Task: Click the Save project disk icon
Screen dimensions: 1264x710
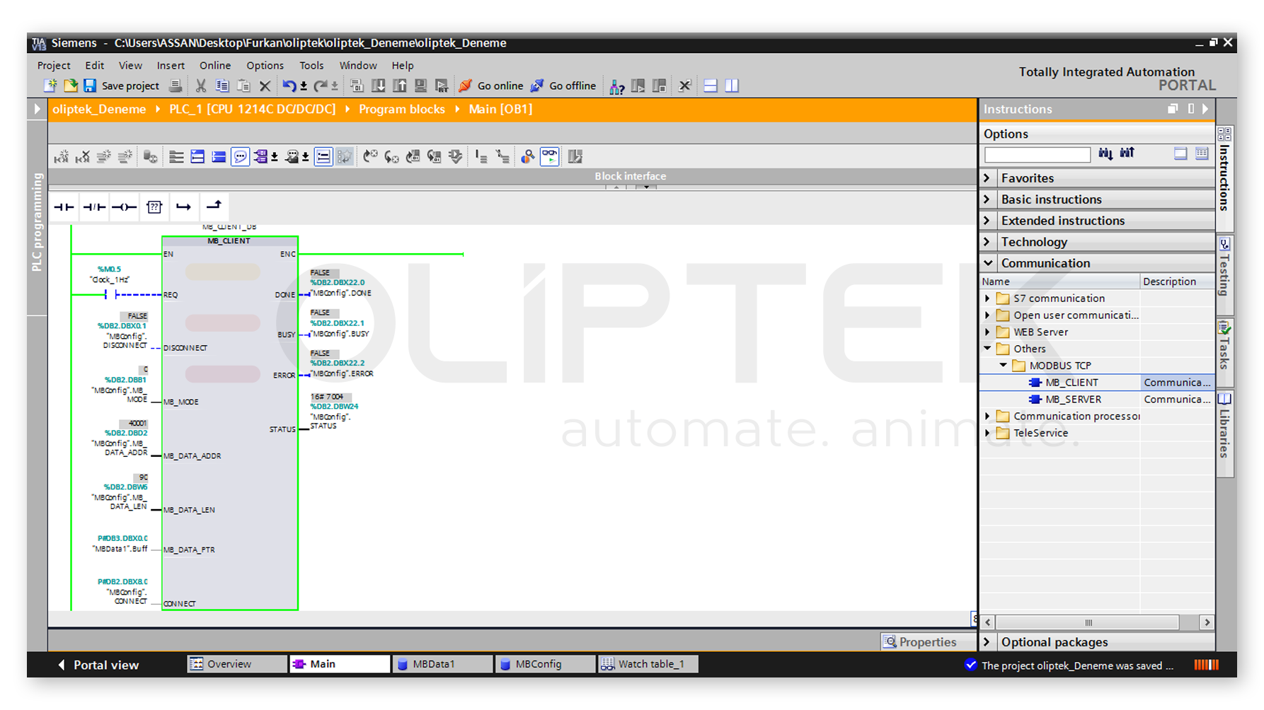Action: click(90, 86)
